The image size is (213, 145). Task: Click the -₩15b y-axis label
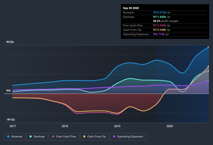[11, 120]
